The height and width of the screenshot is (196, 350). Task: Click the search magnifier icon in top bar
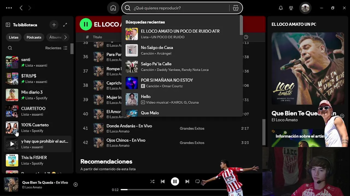127,8
